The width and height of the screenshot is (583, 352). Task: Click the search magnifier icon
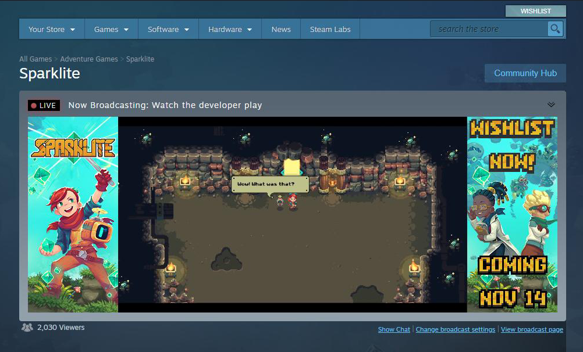tap(555, 28)
